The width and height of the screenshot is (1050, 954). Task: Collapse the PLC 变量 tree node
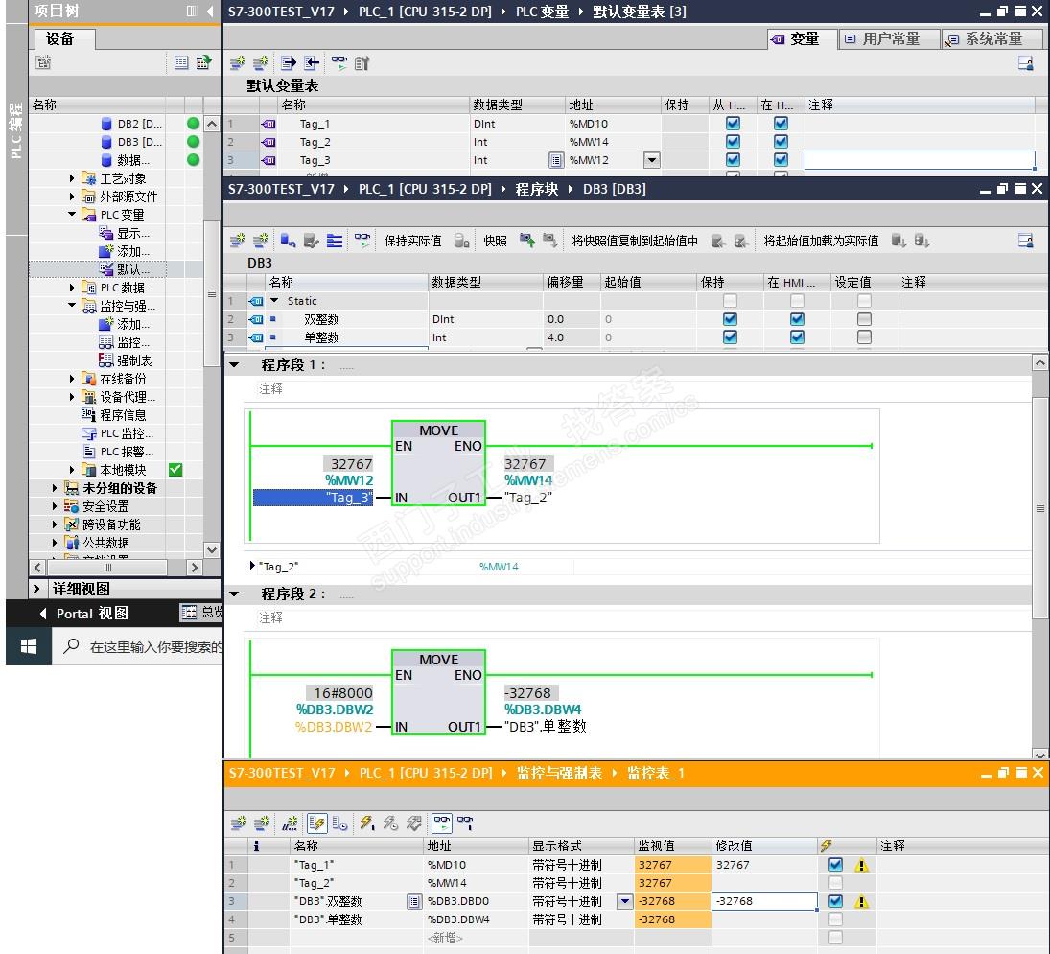pyautogui.click(x=72, y=214)
